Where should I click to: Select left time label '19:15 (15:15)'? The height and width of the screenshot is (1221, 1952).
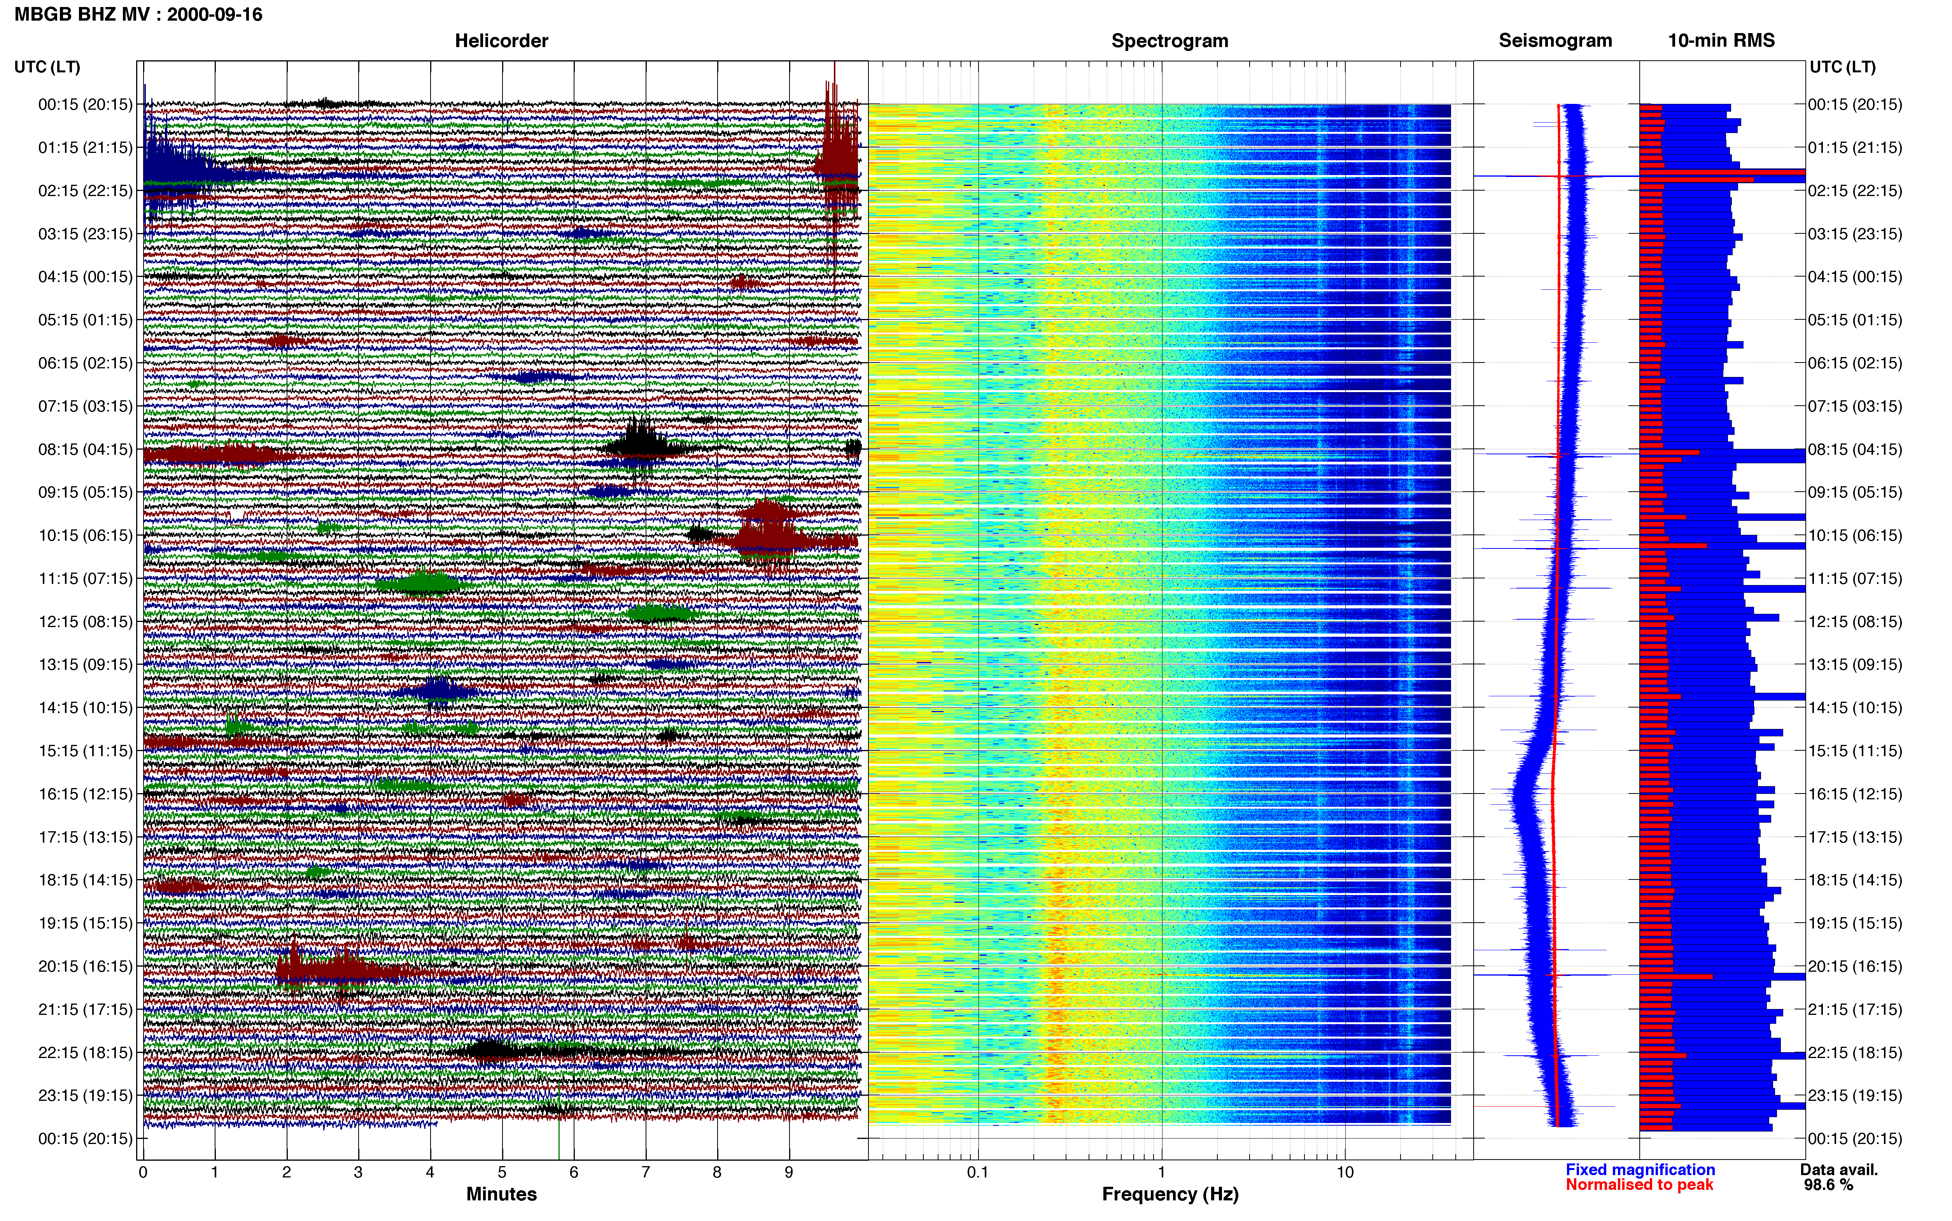coord(86,923)
